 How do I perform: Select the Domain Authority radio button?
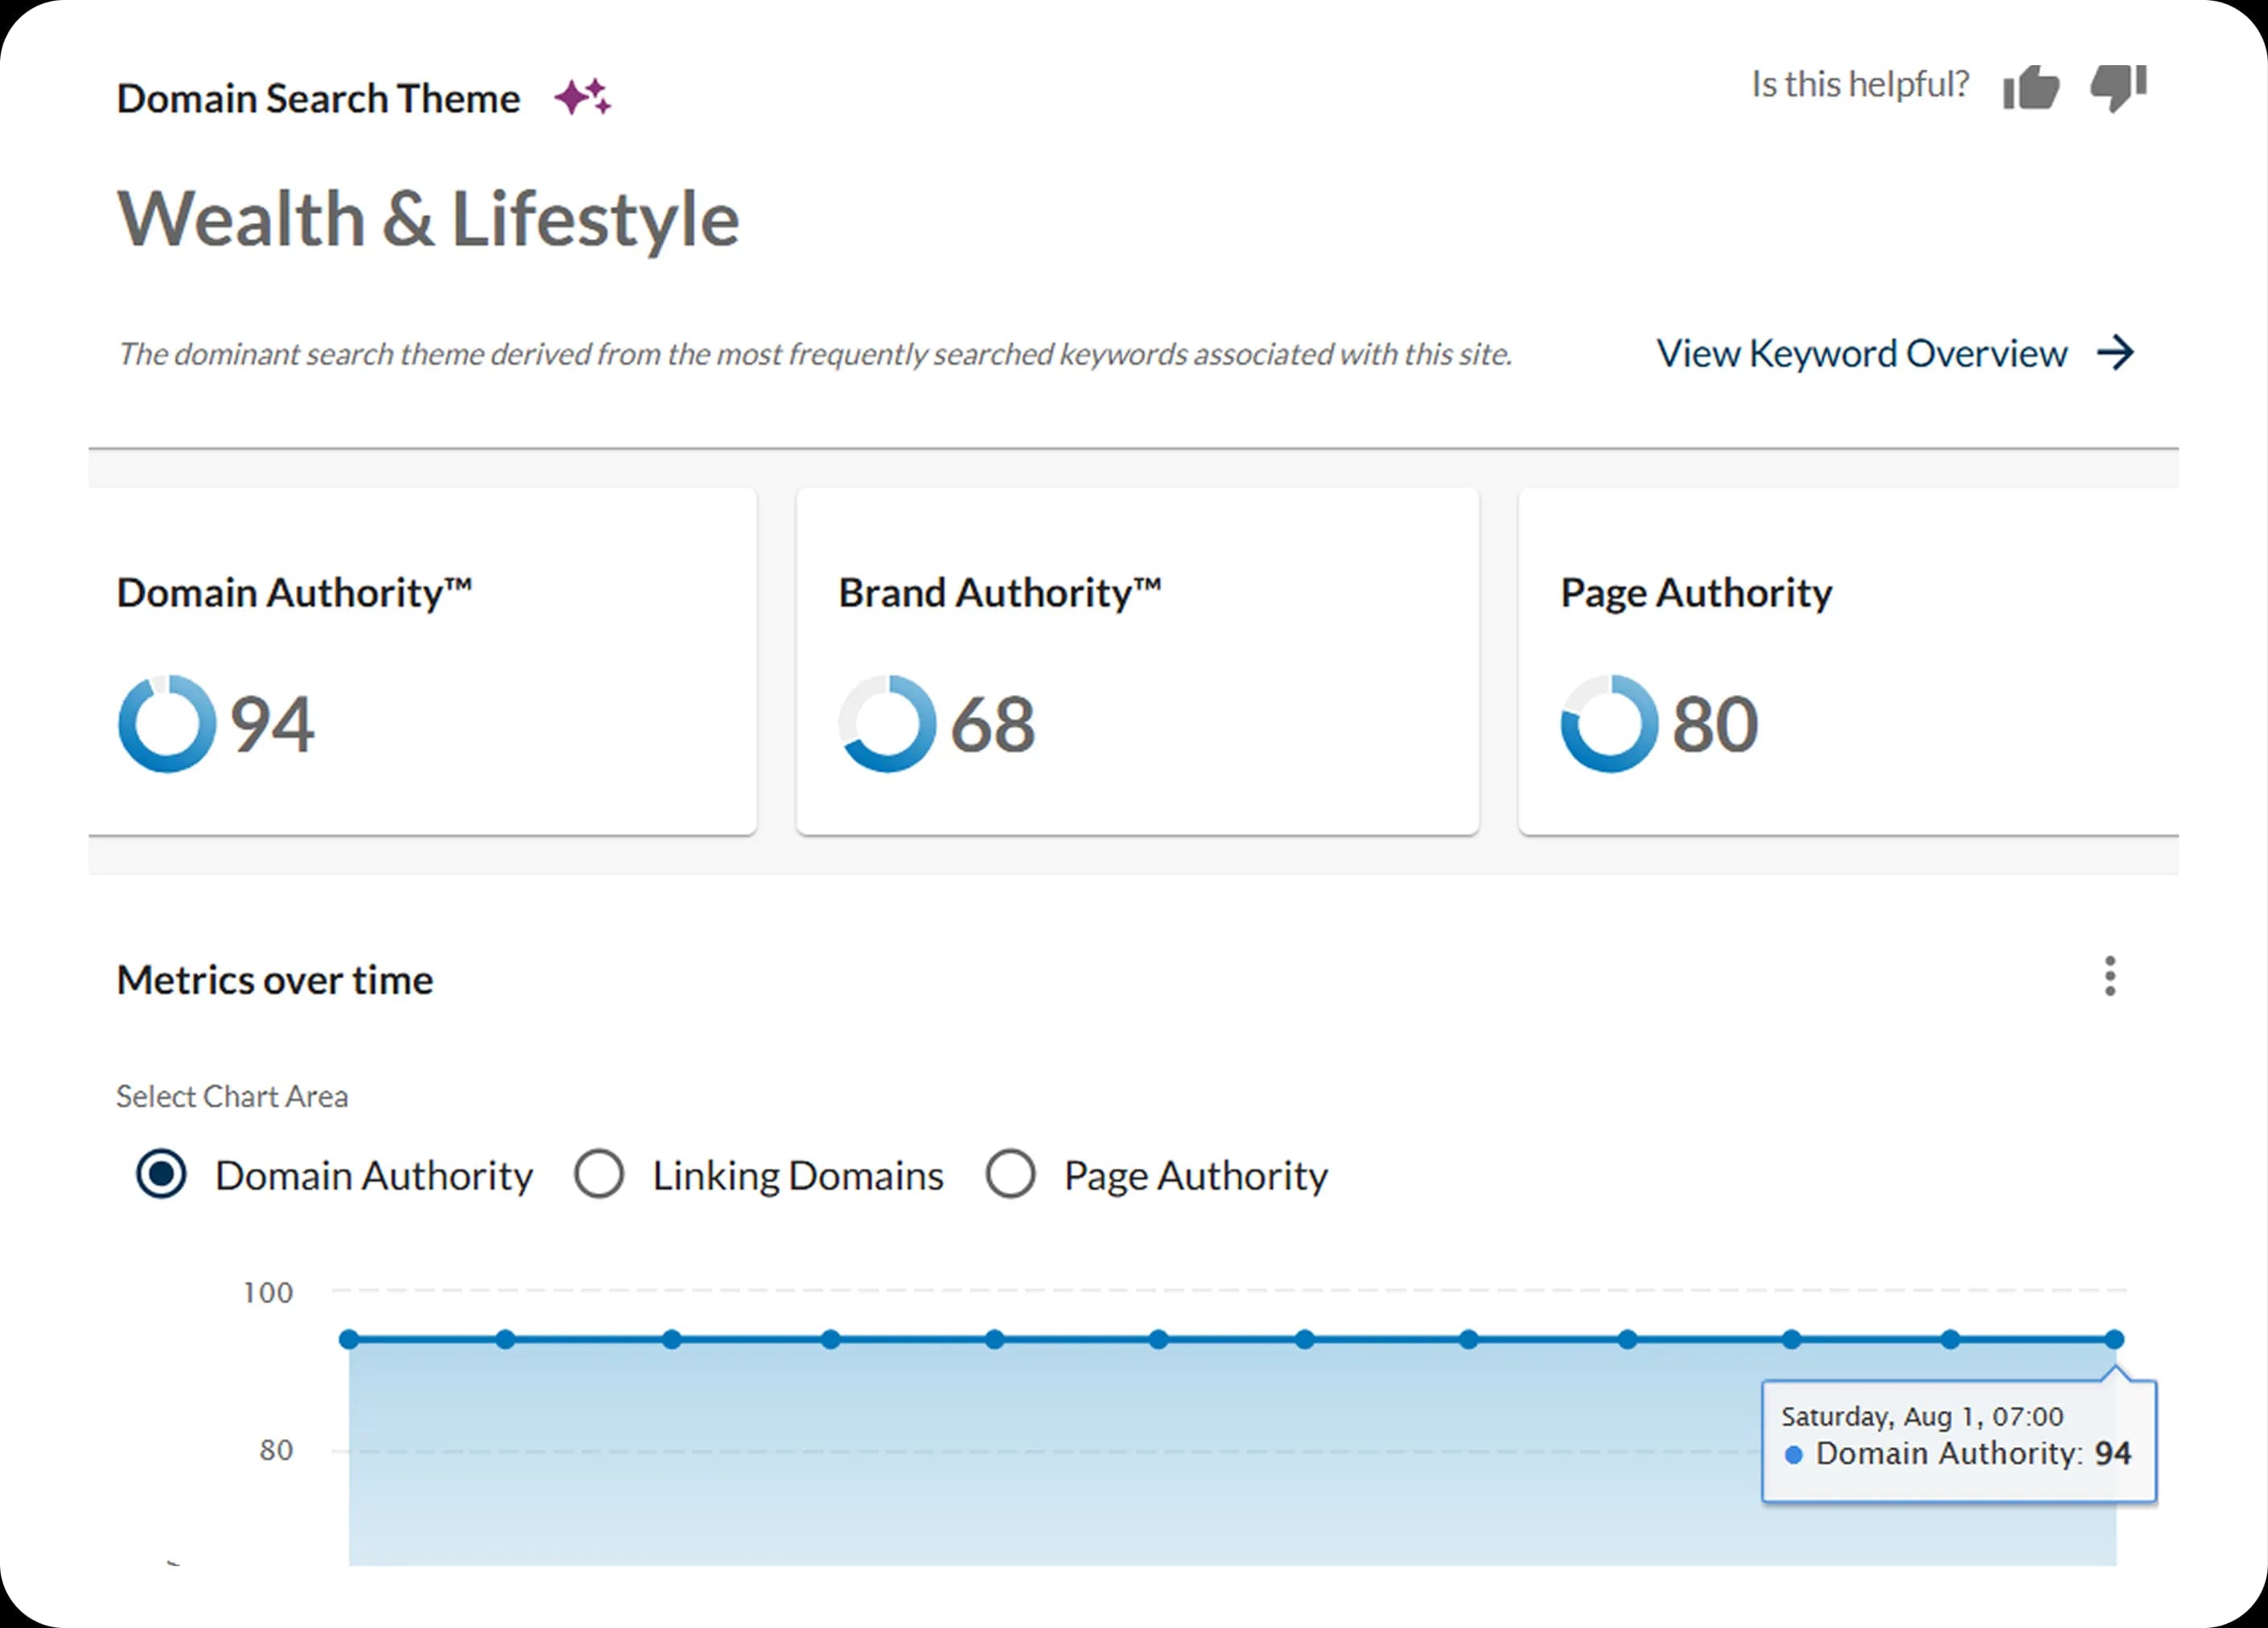[161, 1174]
